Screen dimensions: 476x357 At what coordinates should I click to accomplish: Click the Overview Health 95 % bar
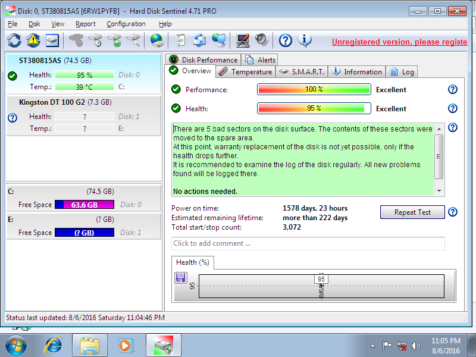coord(314,108)
